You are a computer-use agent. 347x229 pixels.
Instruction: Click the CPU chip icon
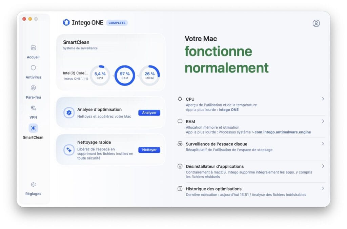click(x=180, y=99)
